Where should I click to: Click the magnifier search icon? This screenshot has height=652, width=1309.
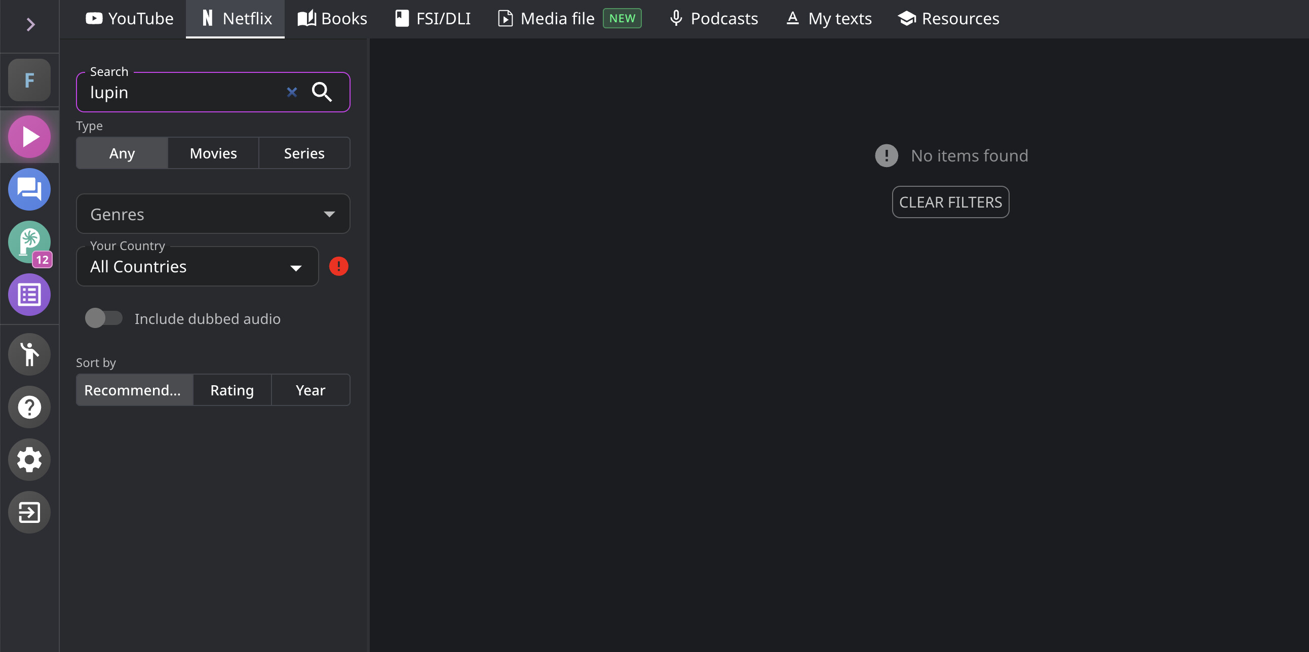[322, 92]
